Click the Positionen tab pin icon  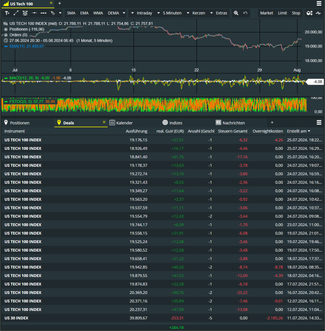[x=6, y=122]
